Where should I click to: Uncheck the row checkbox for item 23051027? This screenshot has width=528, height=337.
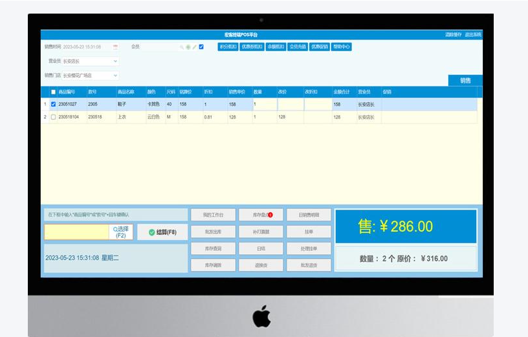click(53, 104)
